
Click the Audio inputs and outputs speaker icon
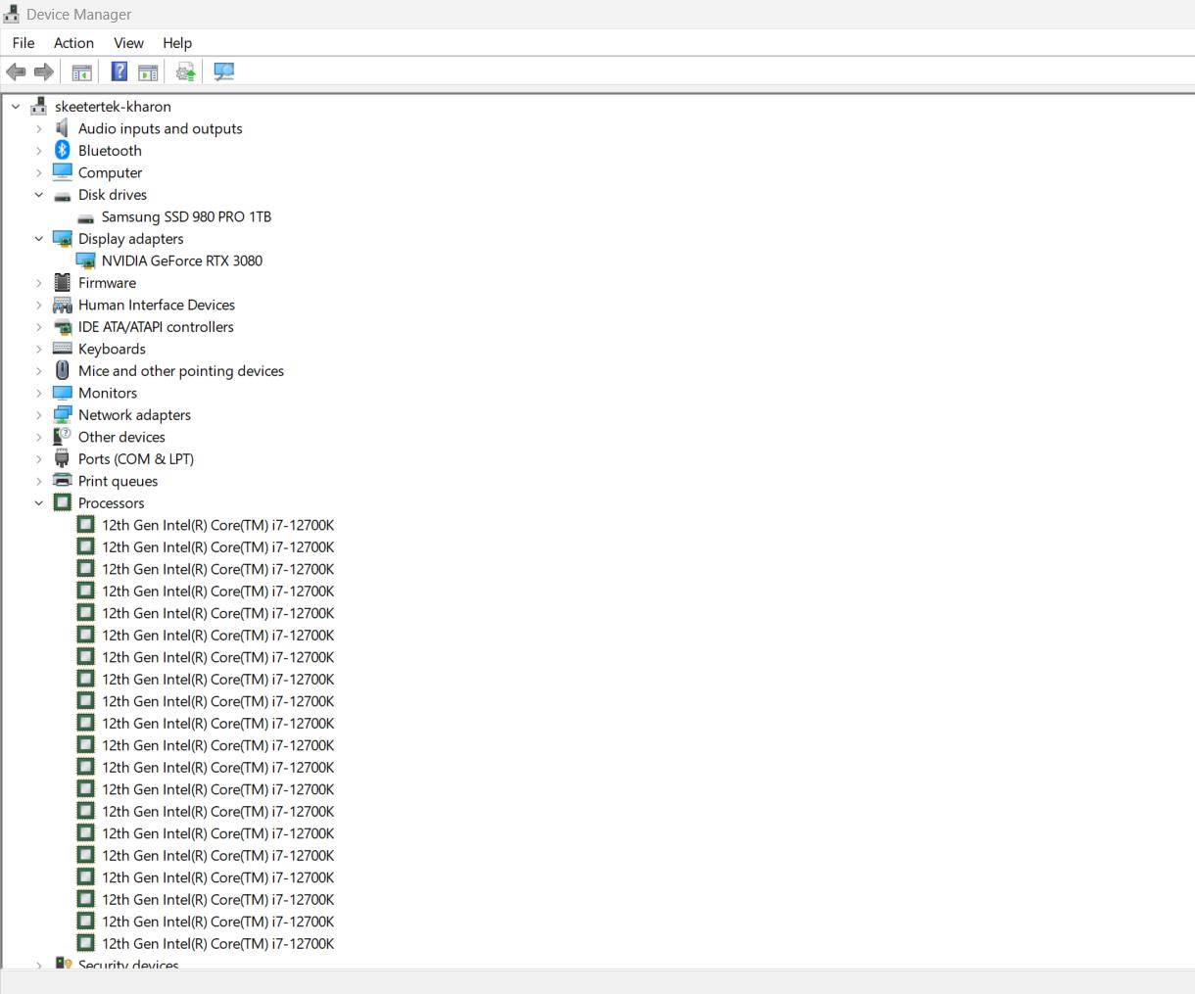tap(63, 128)
